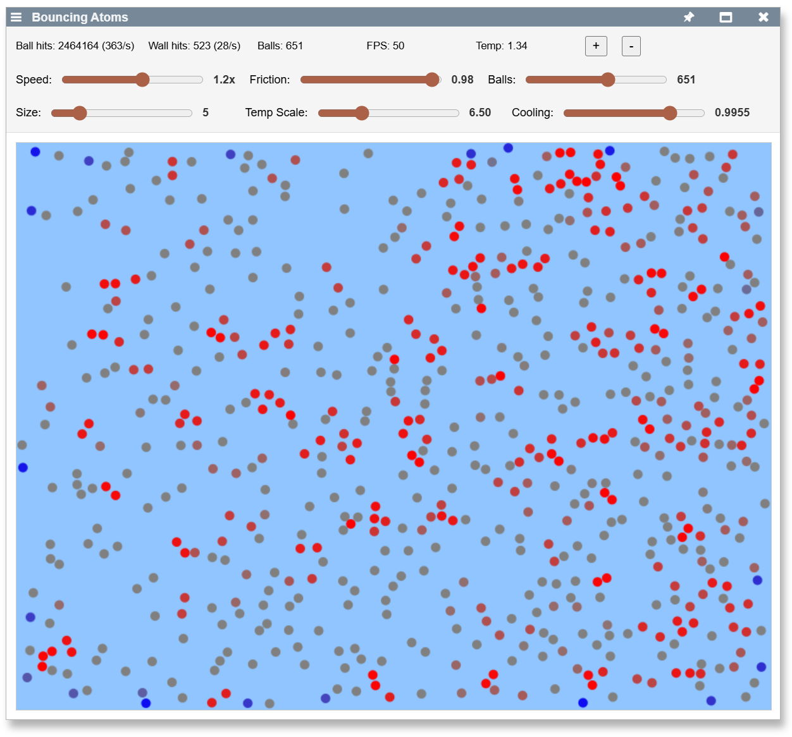Click the Temp: 1.34 readout
The image size is (792, 737).
[501, 46]
